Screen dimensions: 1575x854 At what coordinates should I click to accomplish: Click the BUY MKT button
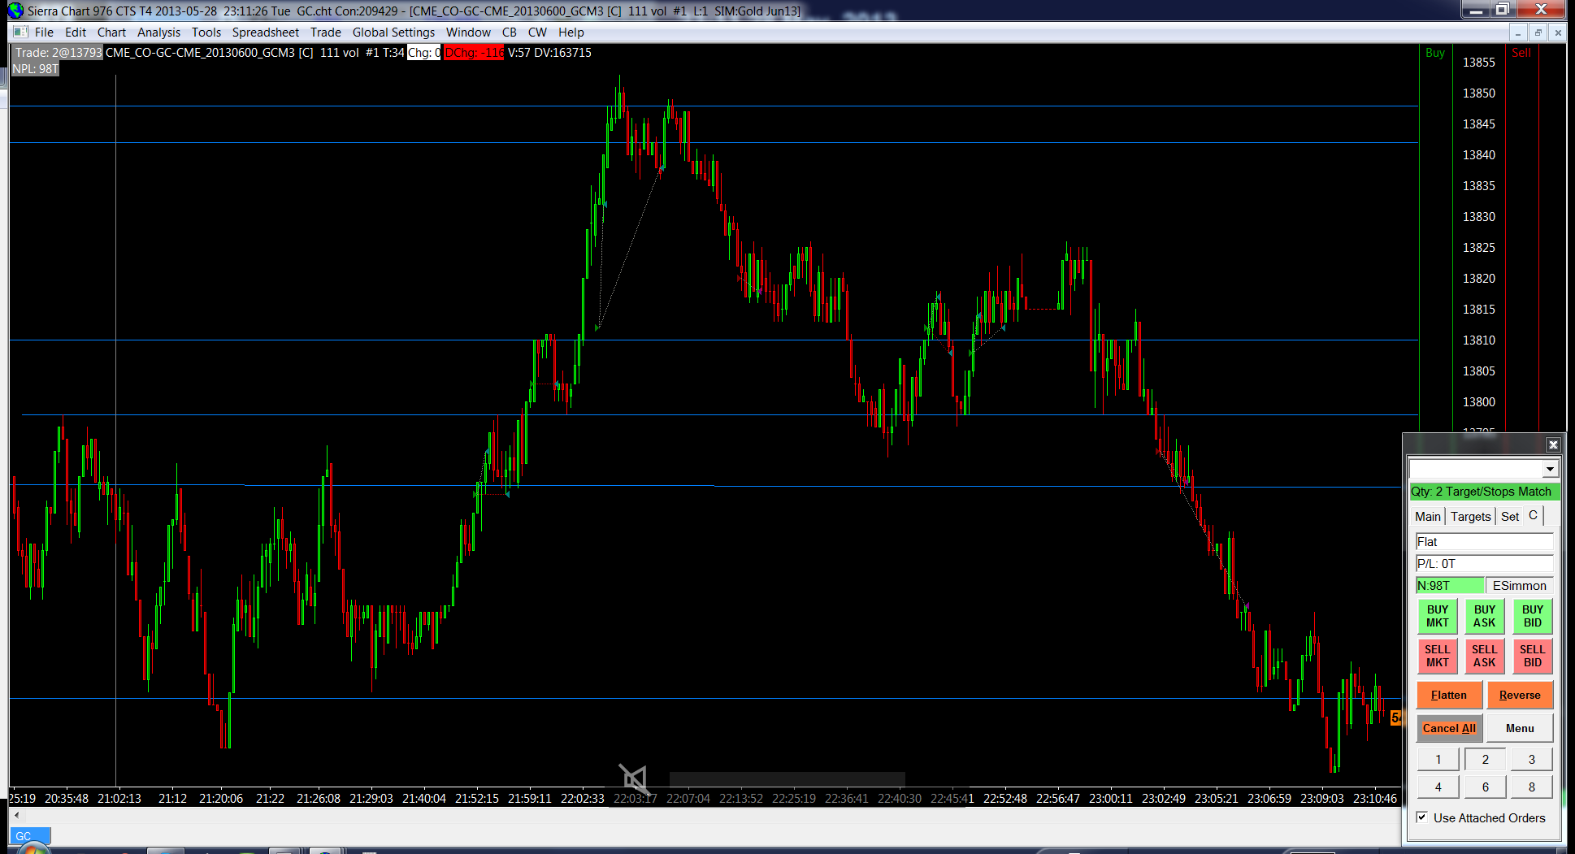(x=1437, y=616)
